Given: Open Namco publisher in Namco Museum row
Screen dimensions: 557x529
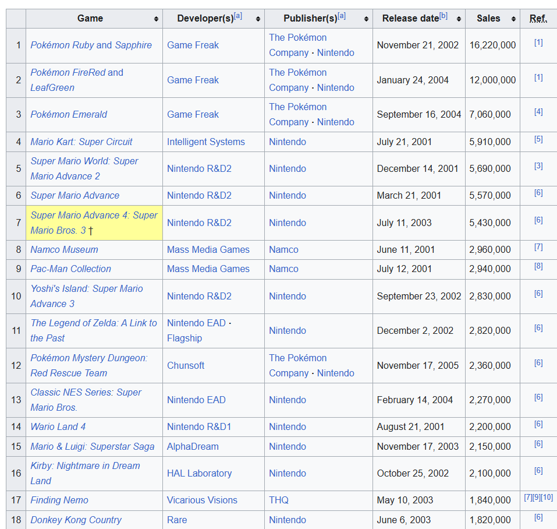Looking at the screenshot, I should tap(284, 249).
